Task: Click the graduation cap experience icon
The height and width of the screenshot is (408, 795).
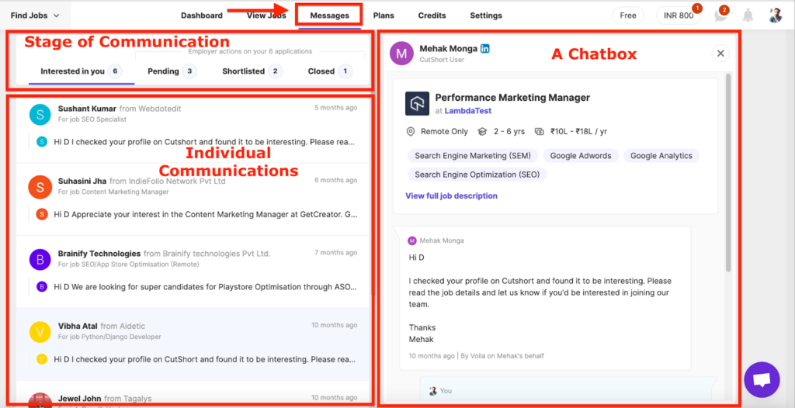Action: [482, 132]
